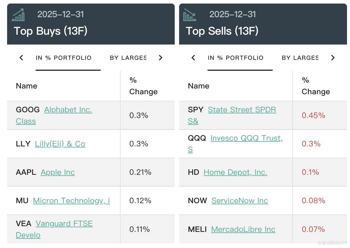This screenshot has height=248, width=350.
Task: Select IN % PORTFOLIO tab under Top Buys
Action: pos(64,58)
